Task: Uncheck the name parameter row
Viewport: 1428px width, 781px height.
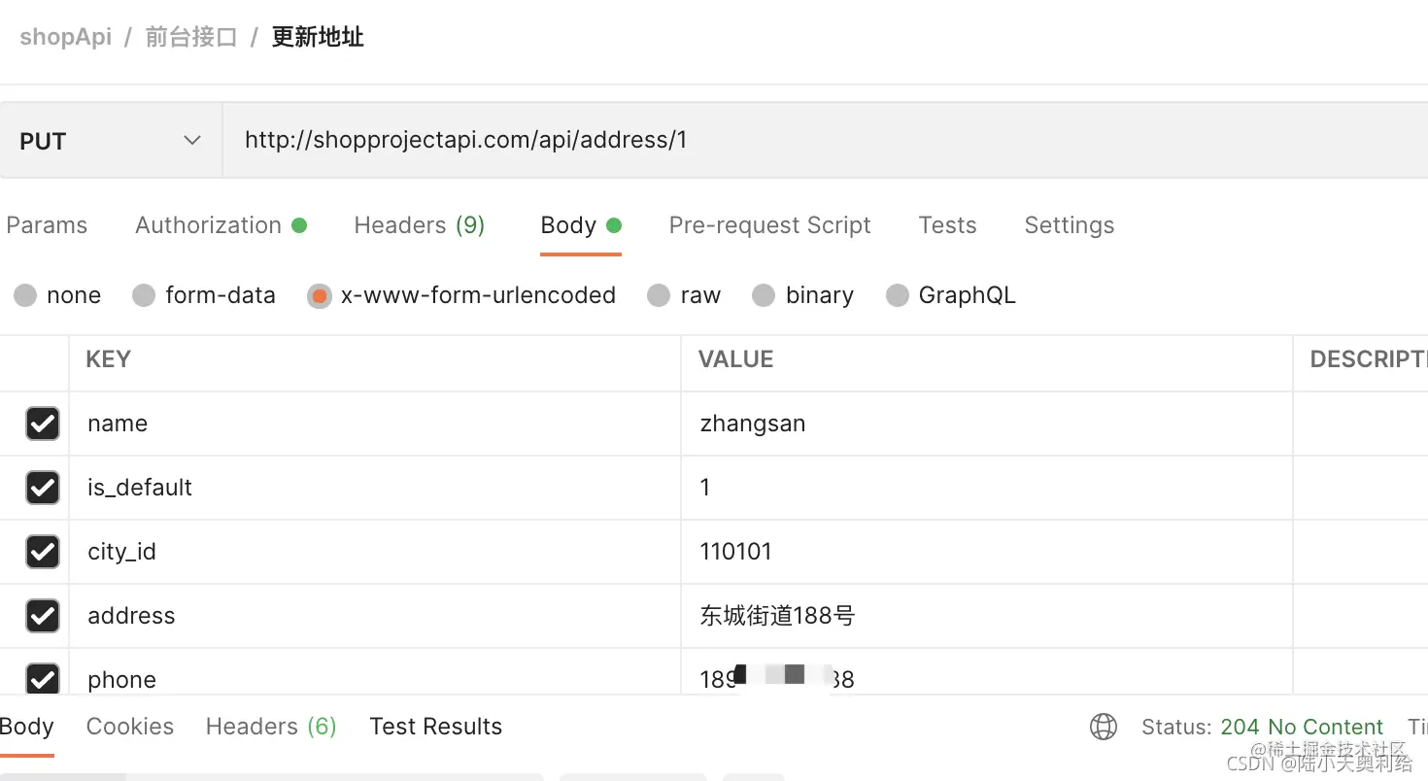Action: coord(42,424)
